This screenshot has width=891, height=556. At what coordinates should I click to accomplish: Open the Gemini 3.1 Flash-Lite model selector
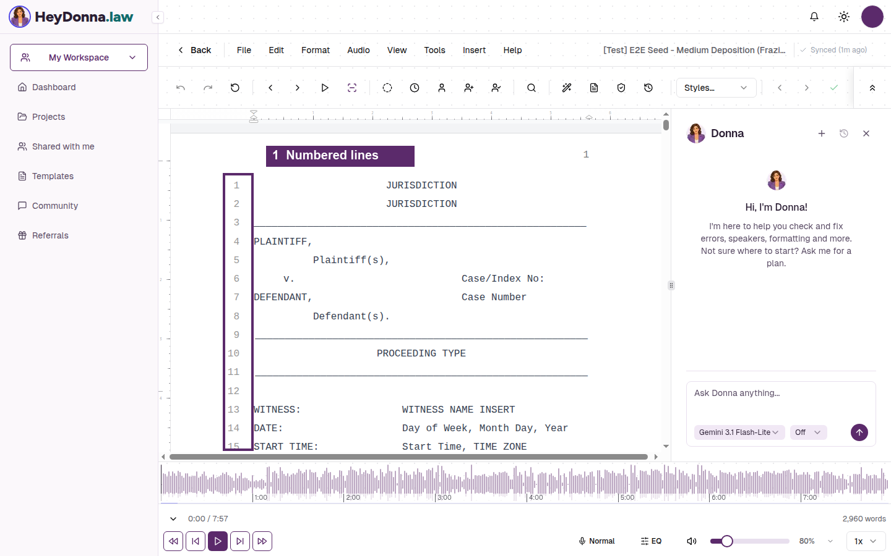739,432
